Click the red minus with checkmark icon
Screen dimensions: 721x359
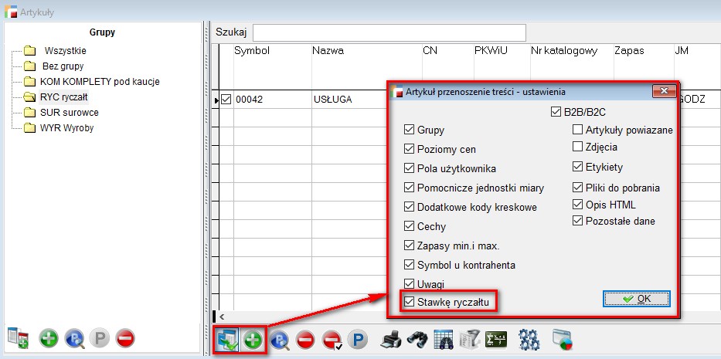pos(332,340)
